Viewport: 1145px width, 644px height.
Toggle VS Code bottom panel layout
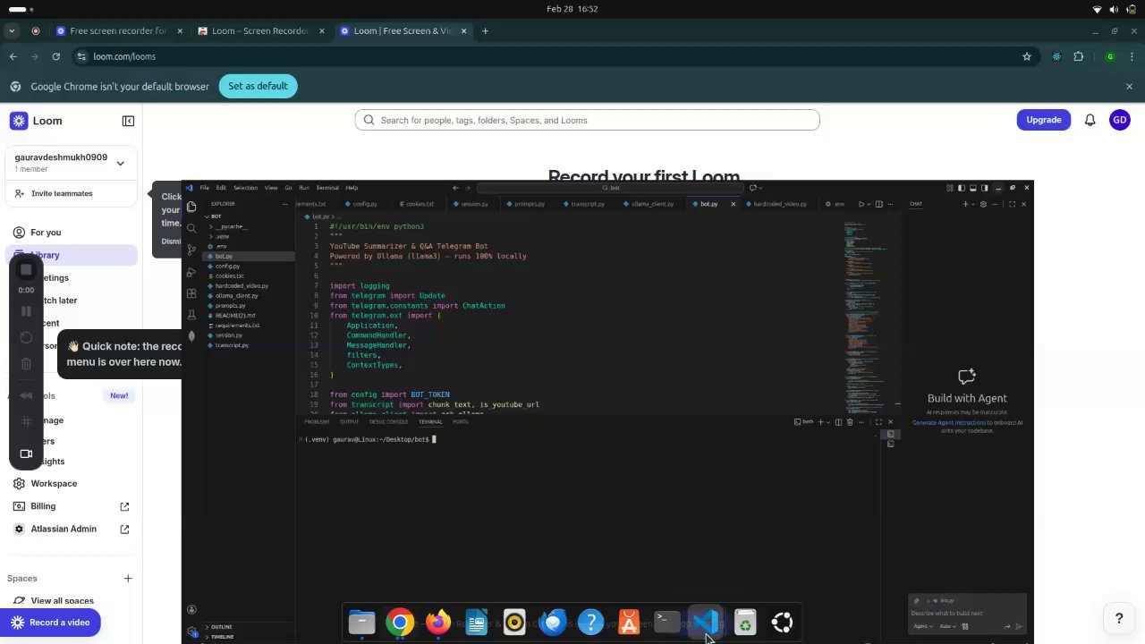(972, 188)
